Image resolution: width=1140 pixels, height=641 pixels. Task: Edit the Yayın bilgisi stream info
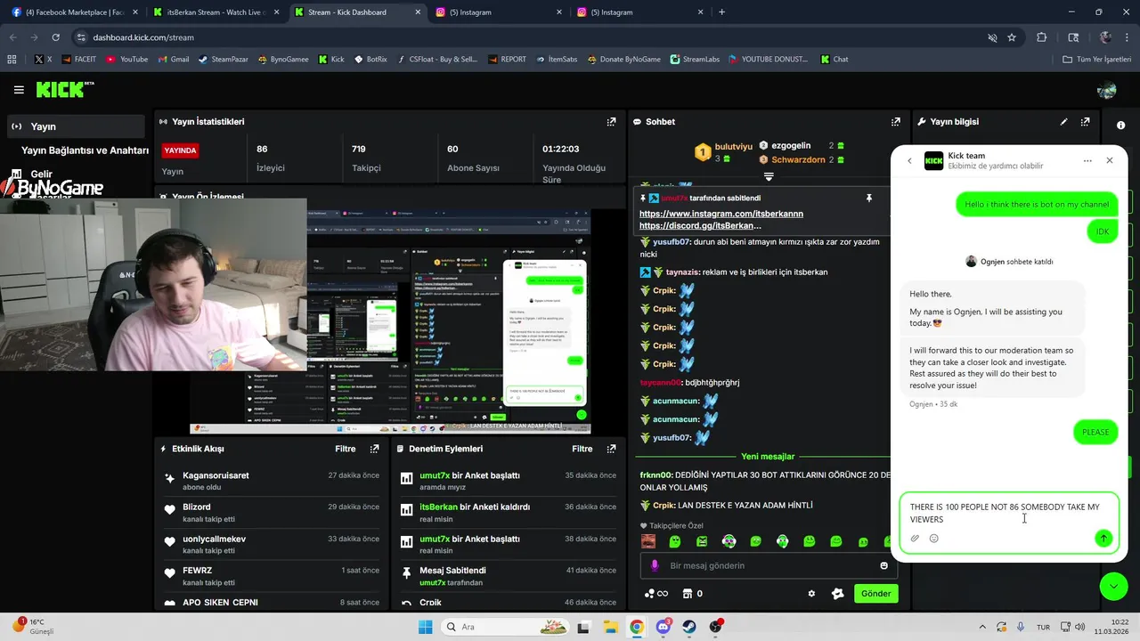coord(1063,122)
